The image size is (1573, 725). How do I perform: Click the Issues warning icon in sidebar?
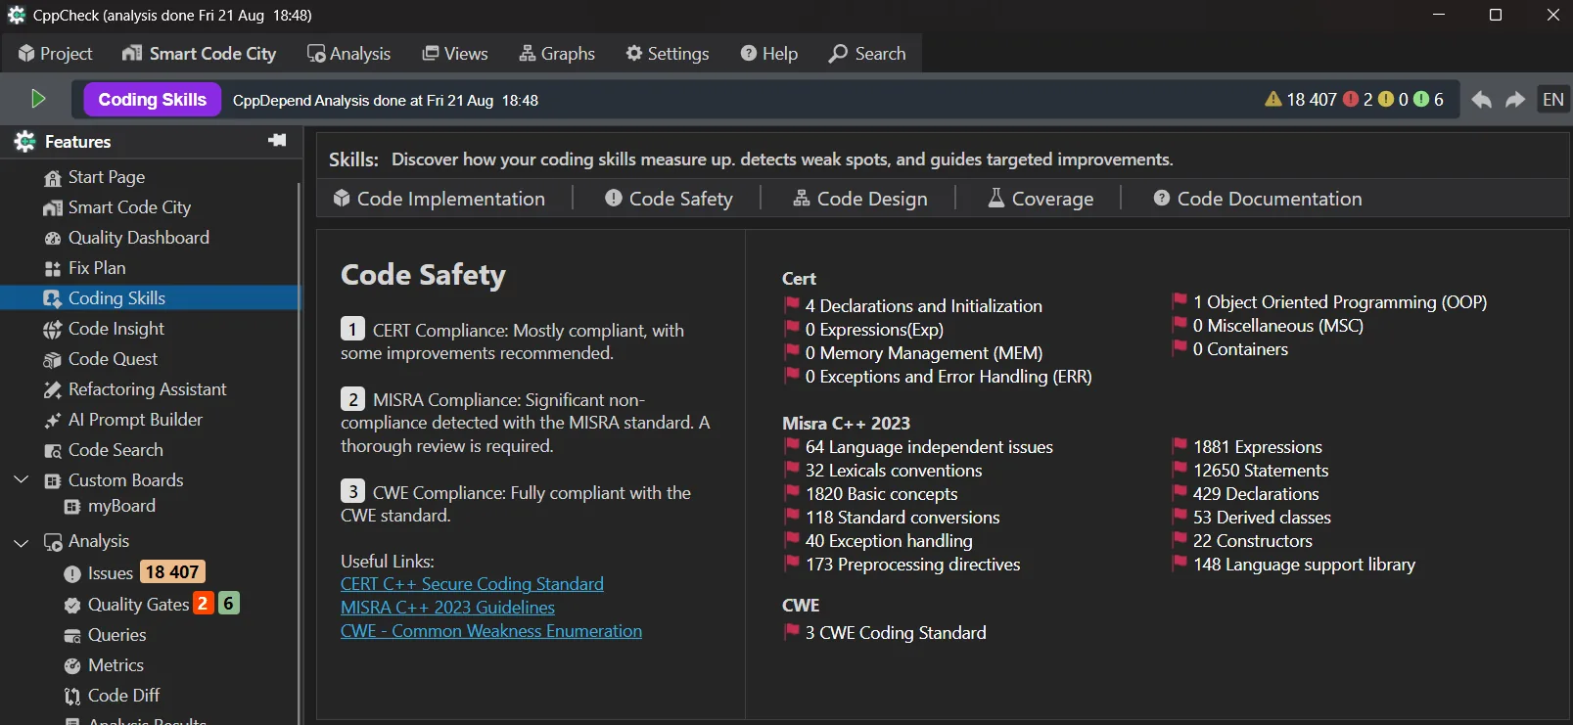point(72,574)
